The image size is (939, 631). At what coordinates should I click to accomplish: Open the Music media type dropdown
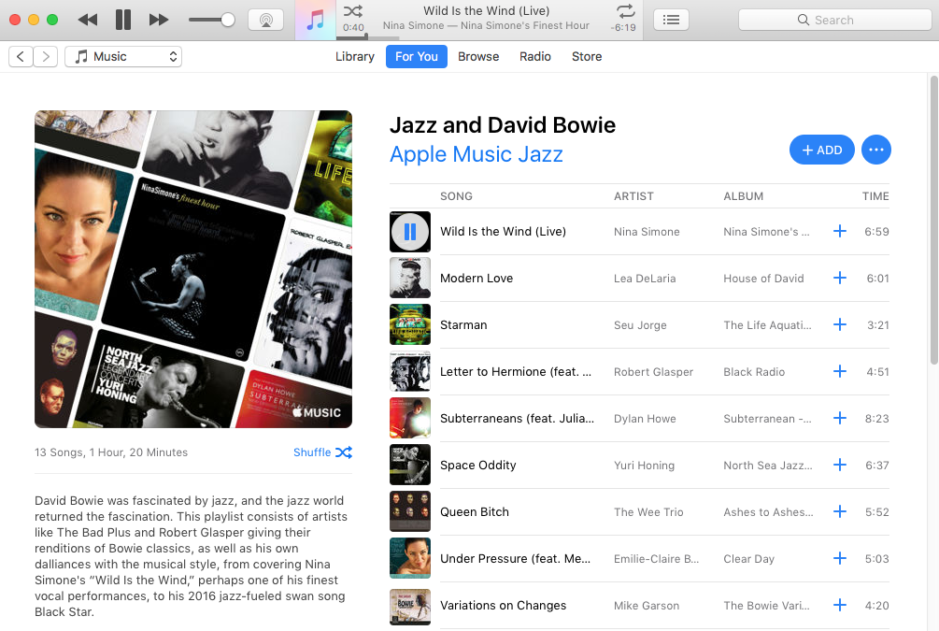[123, 57]
